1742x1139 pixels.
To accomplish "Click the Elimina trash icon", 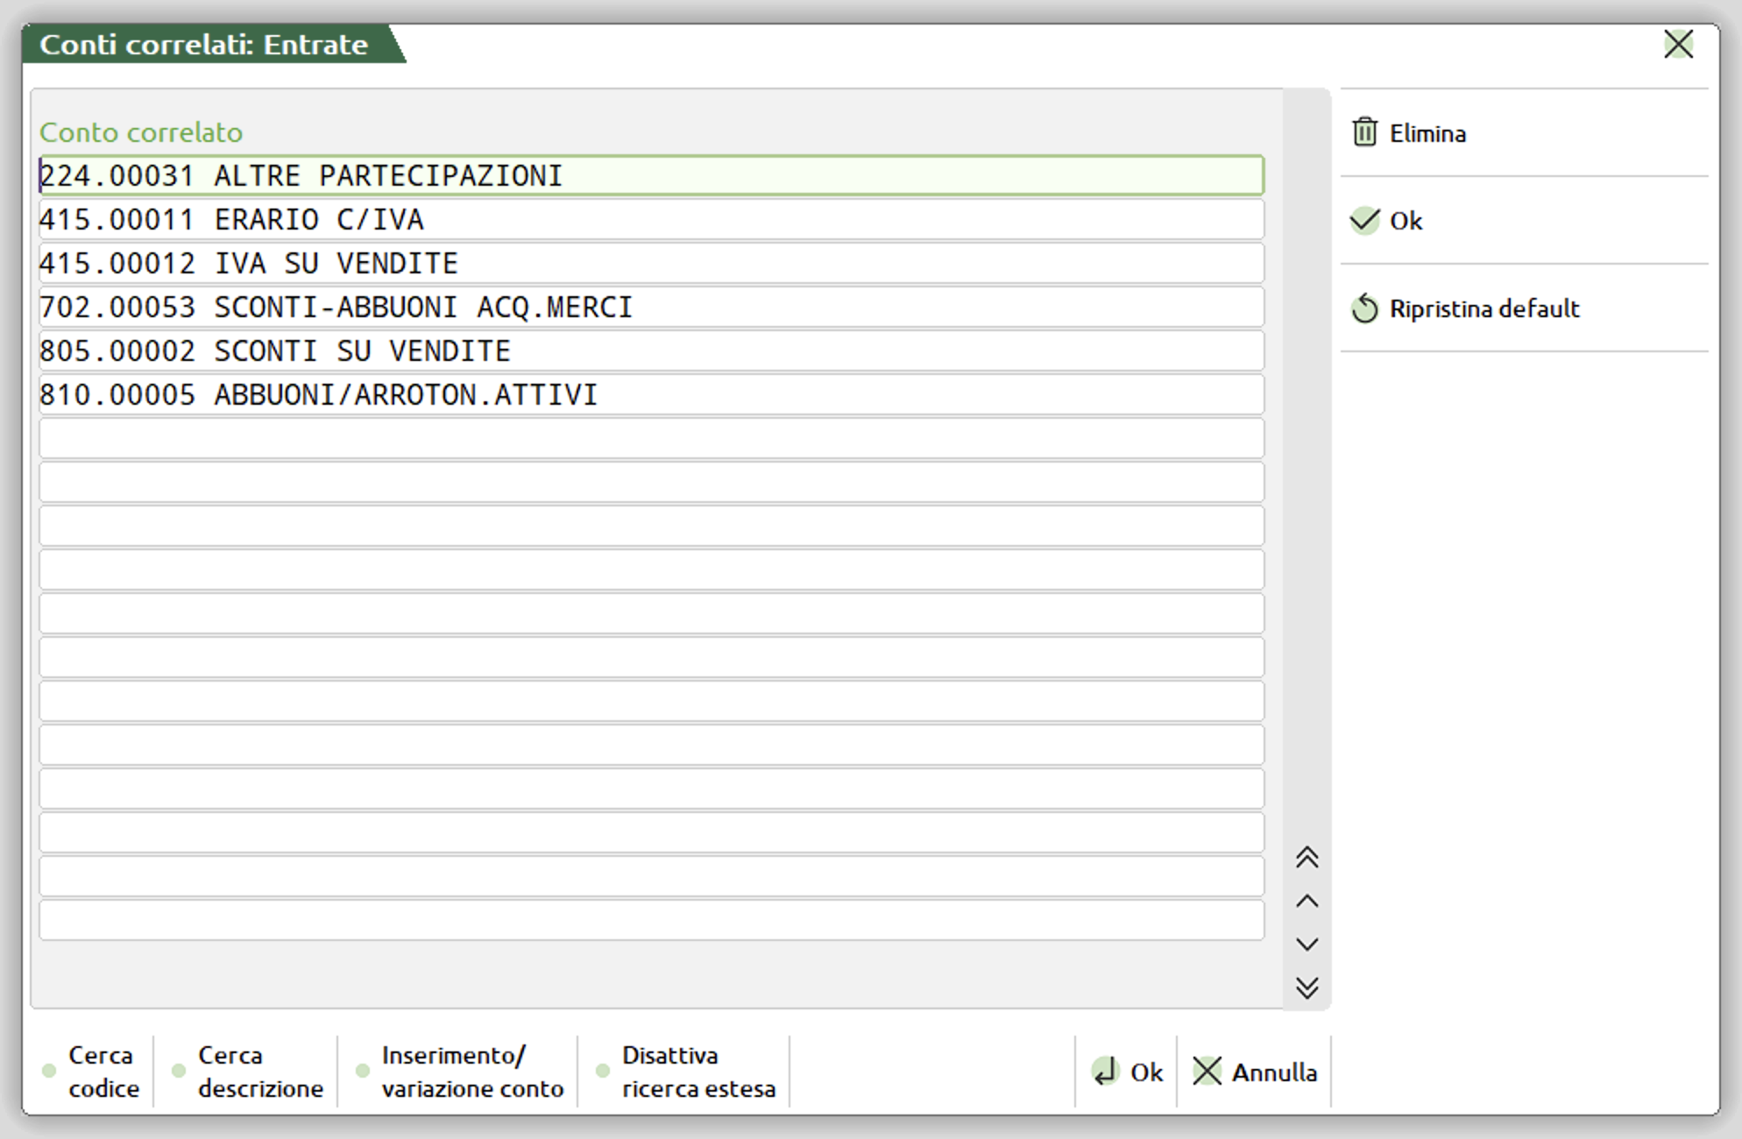I will (x=1364, y=132).
